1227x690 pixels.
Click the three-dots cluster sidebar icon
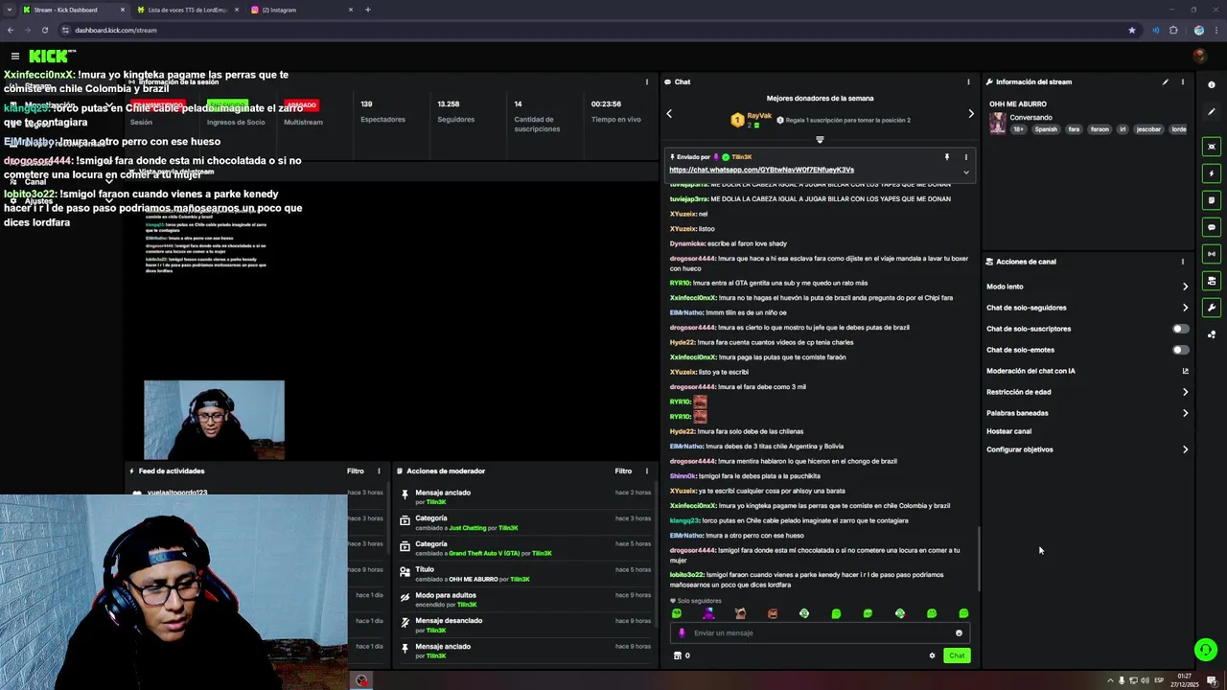[1212, 334]
